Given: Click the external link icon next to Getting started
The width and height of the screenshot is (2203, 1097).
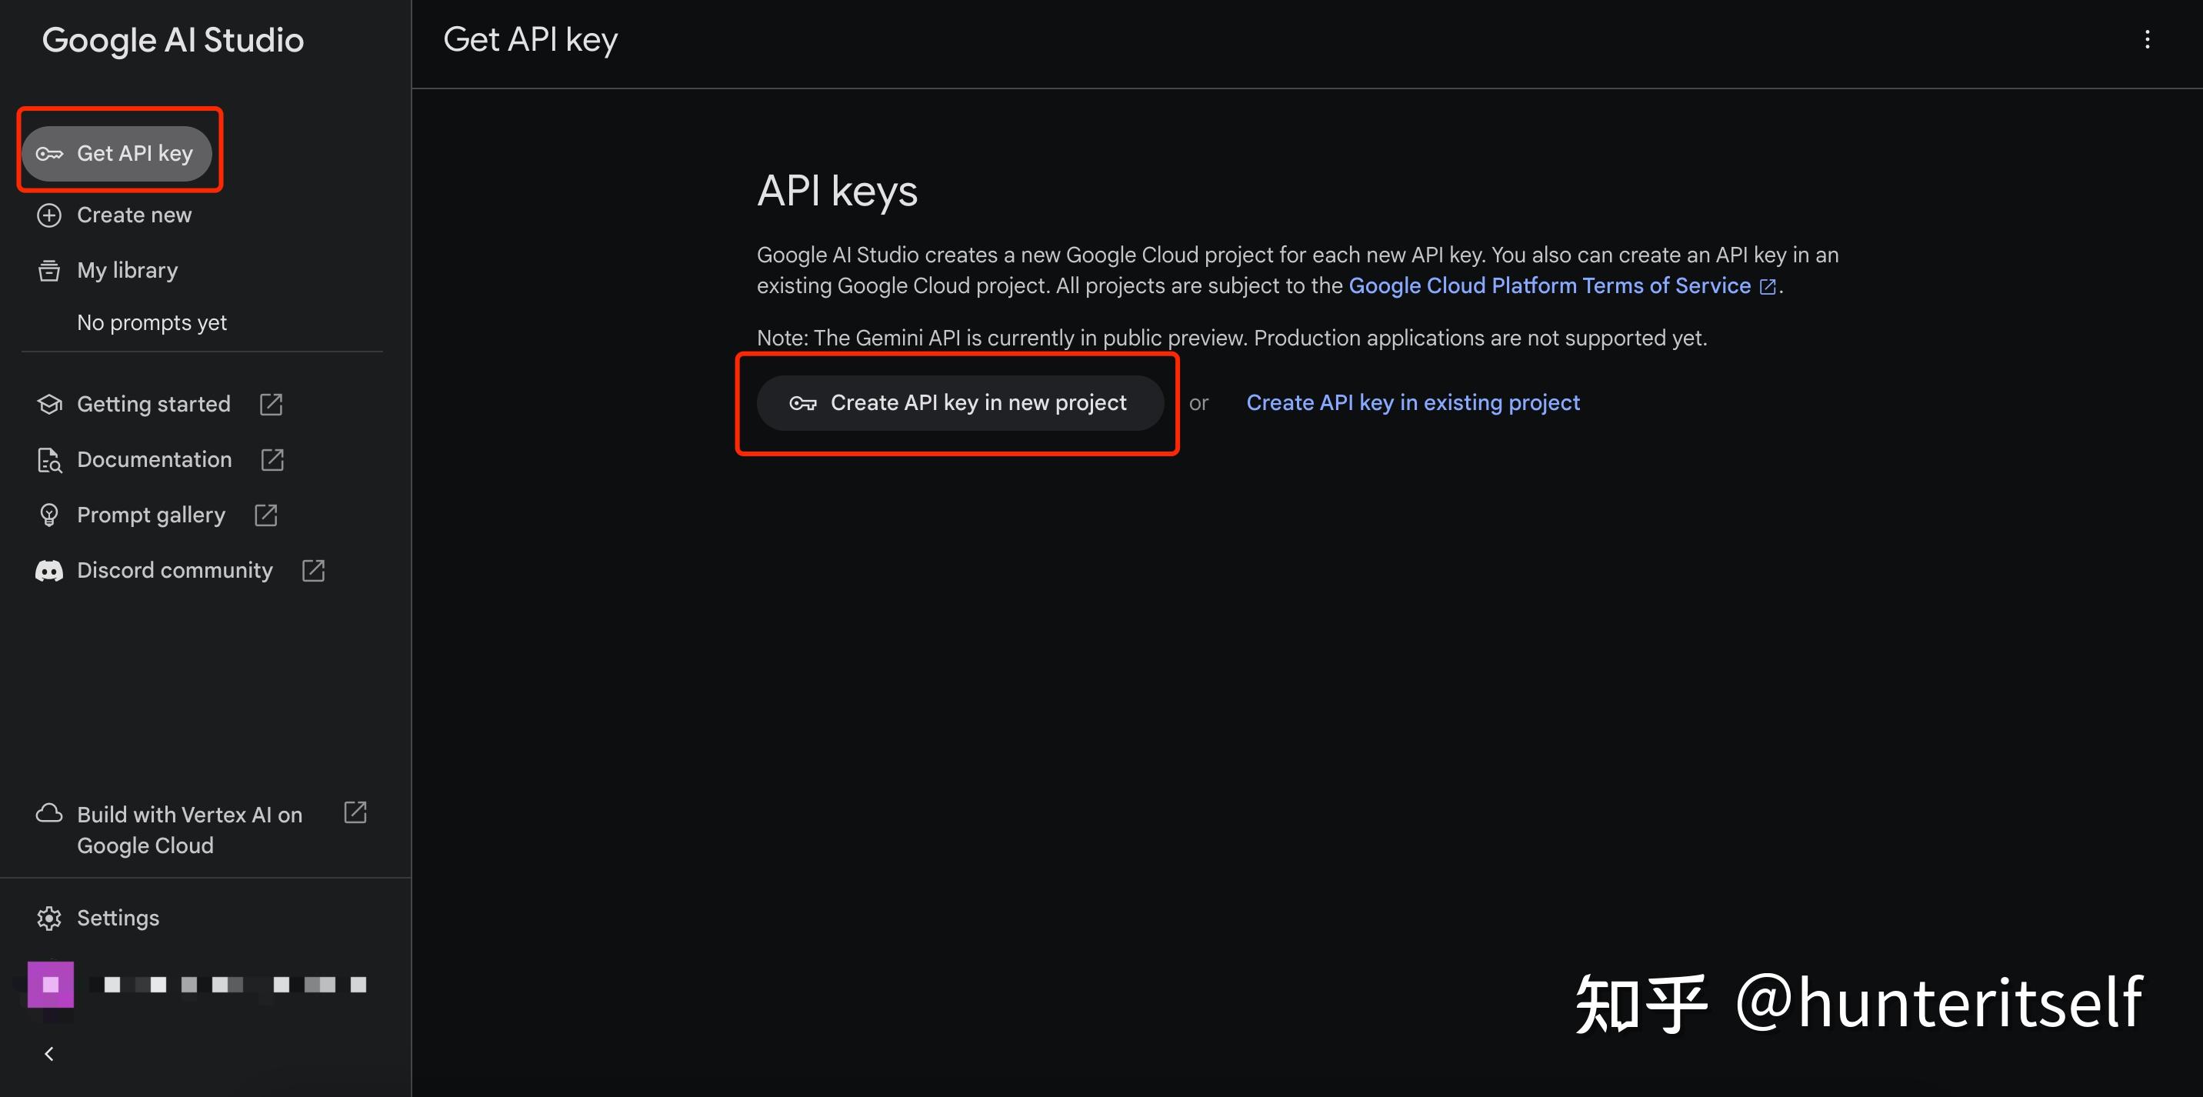Looking at the screenshot, I should [270, 404].
